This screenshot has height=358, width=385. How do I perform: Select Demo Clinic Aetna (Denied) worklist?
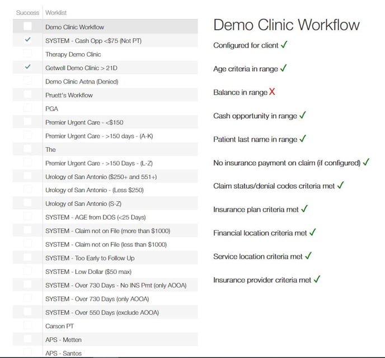click(82, 81)
